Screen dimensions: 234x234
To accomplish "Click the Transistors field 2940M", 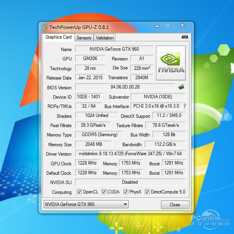I will (142, 78).
